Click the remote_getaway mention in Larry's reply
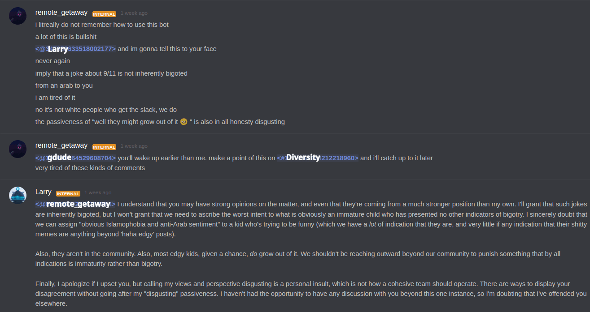 (x=75, y=204)
